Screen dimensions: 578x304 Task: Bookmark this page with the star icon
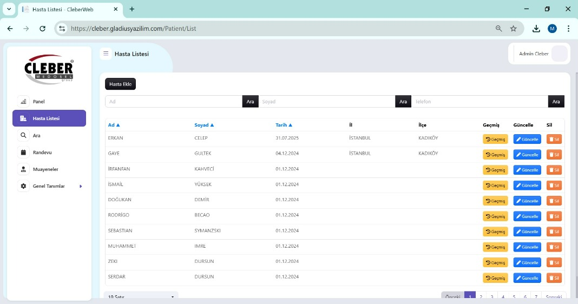(x=513, y=29)
